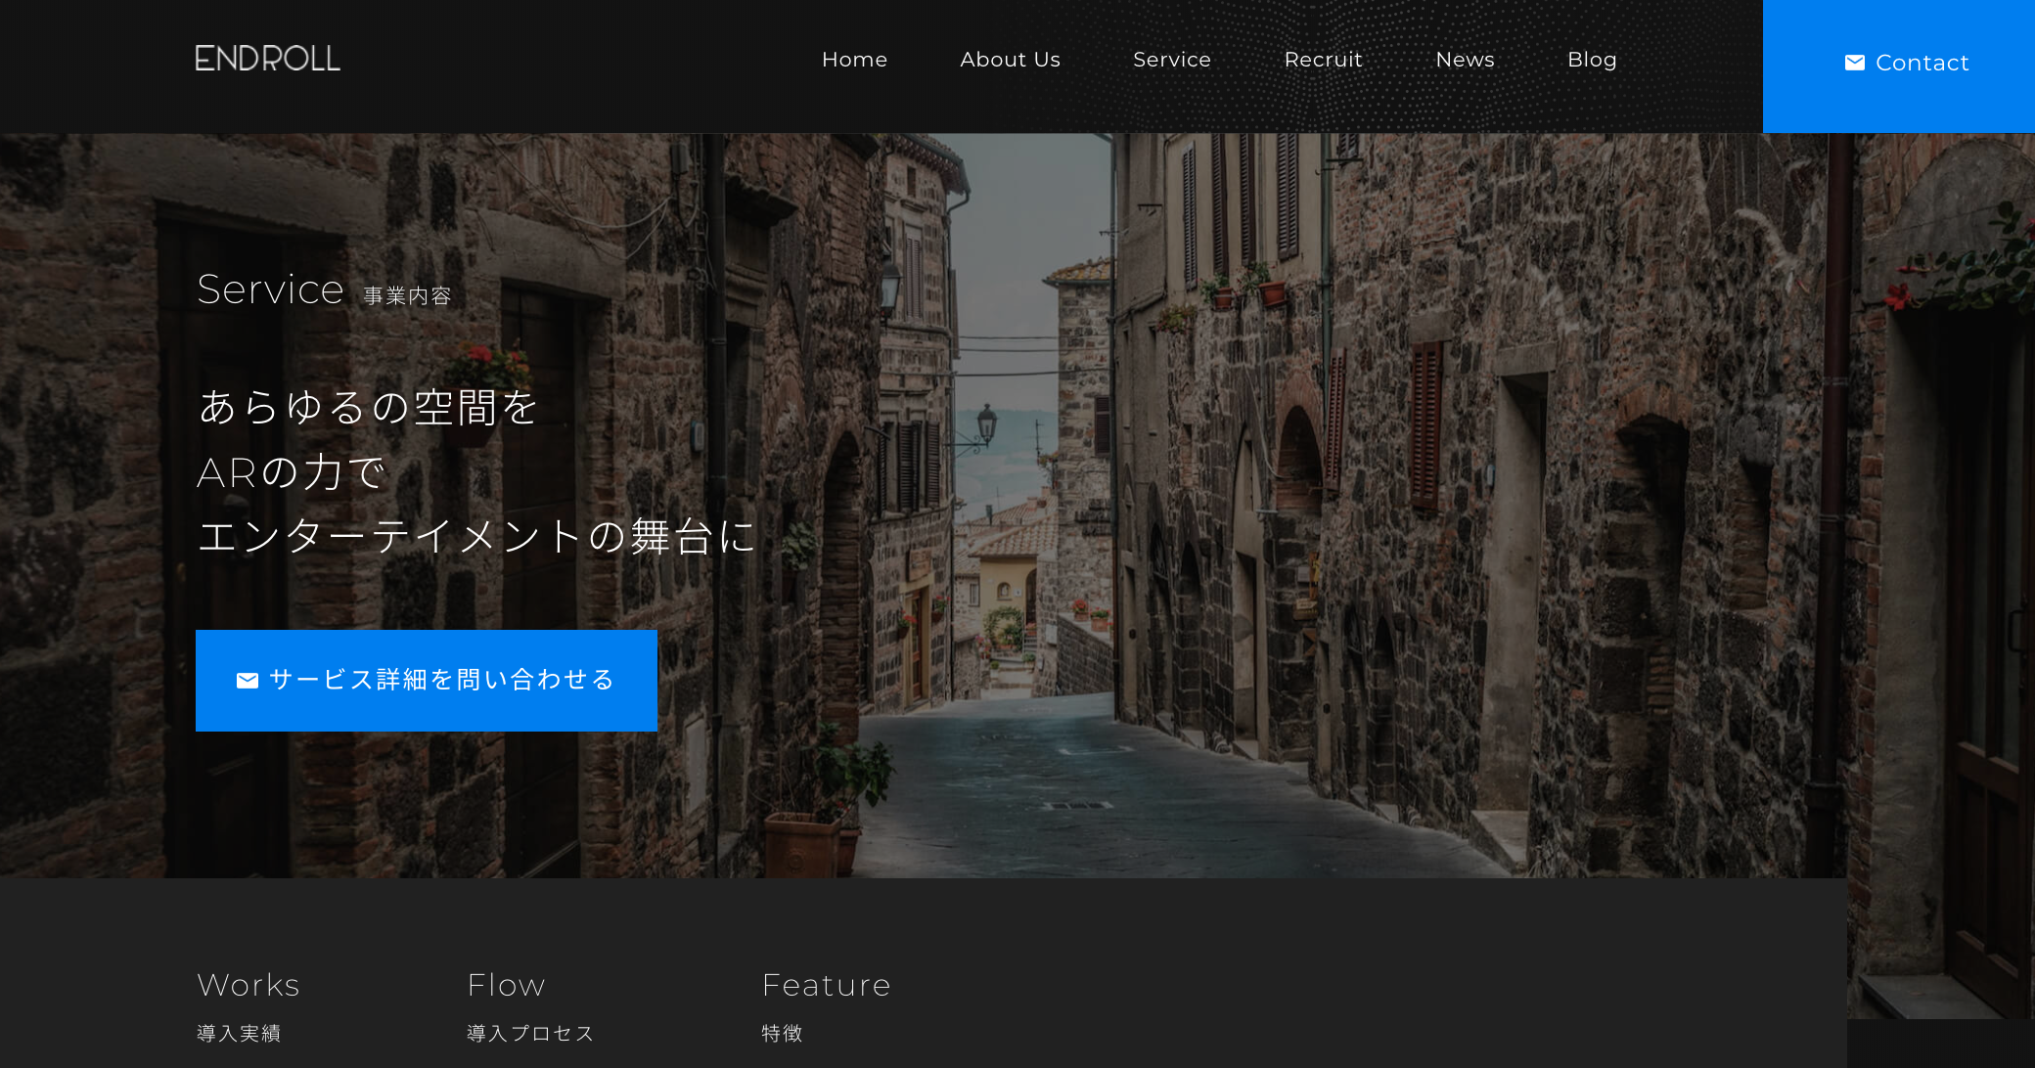Select Service in the top navigation
The width and height of the screenshot is (2035, 1068).
point(1171,60)
